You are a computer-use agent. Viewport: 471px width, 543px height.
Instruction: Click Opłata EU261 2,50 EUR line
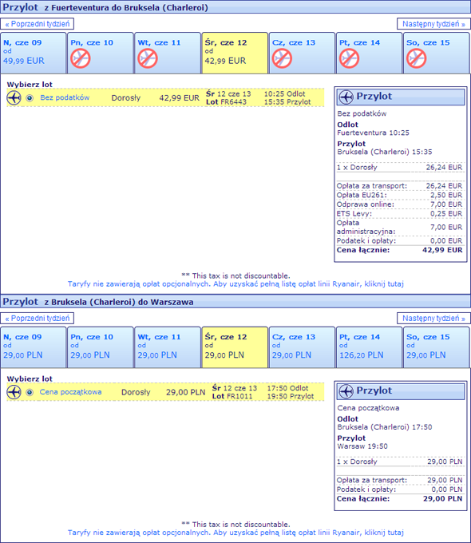pyautogui.click(x=400, y=195)
